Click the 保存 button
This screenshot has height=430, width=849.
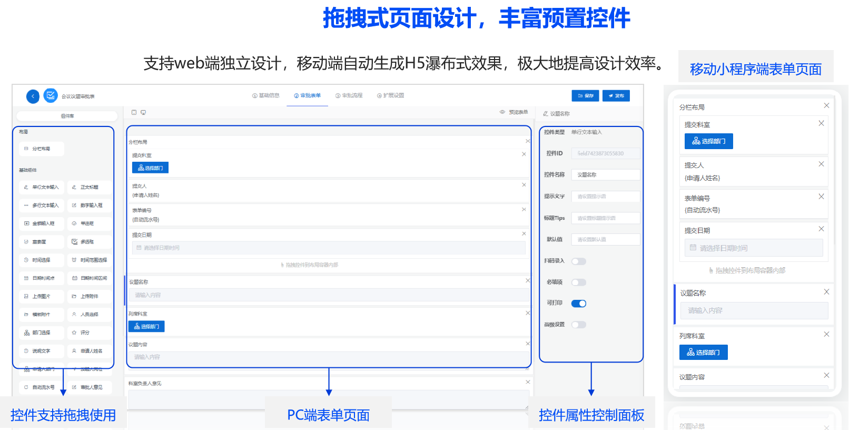tap(585, 96)
